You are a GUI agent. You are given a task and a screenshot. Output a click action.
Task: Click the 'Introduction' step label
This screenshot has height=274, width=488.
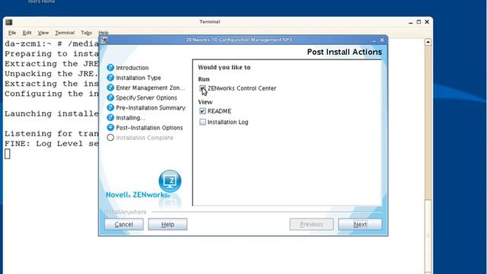click(132, 68)
